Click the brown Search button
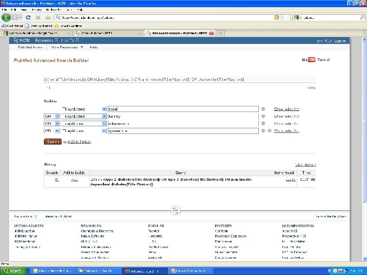 click(x=53, y=142)
